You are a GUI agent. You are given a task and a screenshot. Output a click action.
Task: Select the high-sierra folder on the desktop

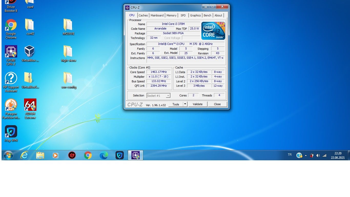68,54
